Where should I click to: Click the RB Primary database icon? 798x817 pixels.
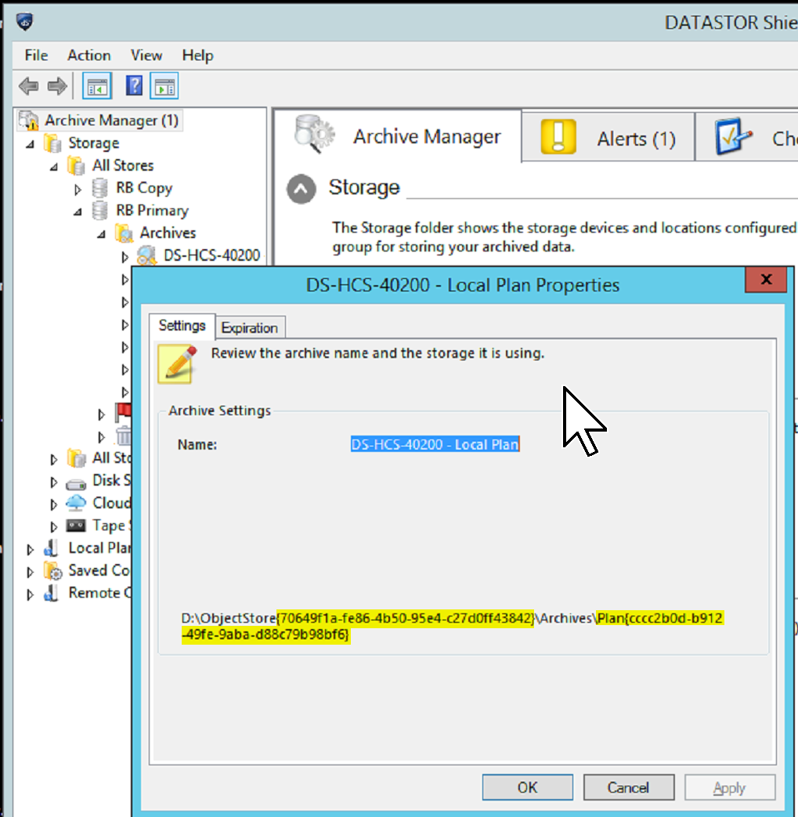[x=99, y=211]
